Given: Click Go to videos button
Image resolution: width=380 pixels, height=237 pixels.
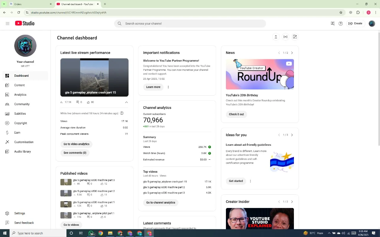Looking at the screenshot, I should (x=71, y=225).
